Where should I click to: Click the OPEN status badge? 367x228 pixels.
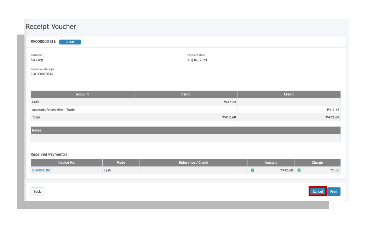click(x=70, y=42)
